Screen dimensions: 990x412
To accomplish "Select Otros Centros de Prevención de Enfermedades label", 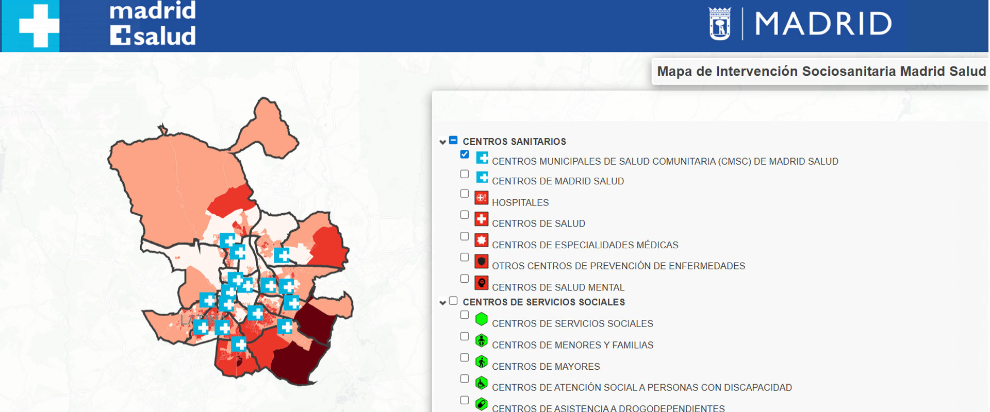I will pyautogui.click(x=618, y=266).
